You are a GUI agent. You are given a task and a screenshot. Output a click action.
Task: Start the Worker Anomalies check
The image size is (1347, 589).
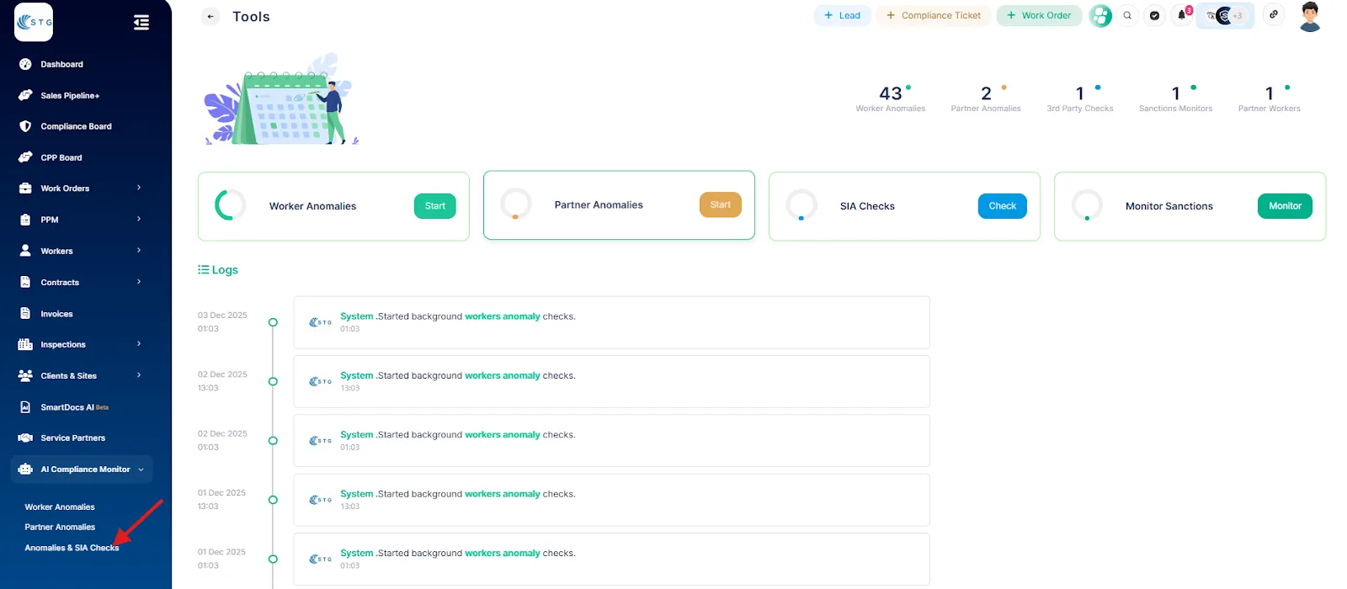tap(434, 206)
